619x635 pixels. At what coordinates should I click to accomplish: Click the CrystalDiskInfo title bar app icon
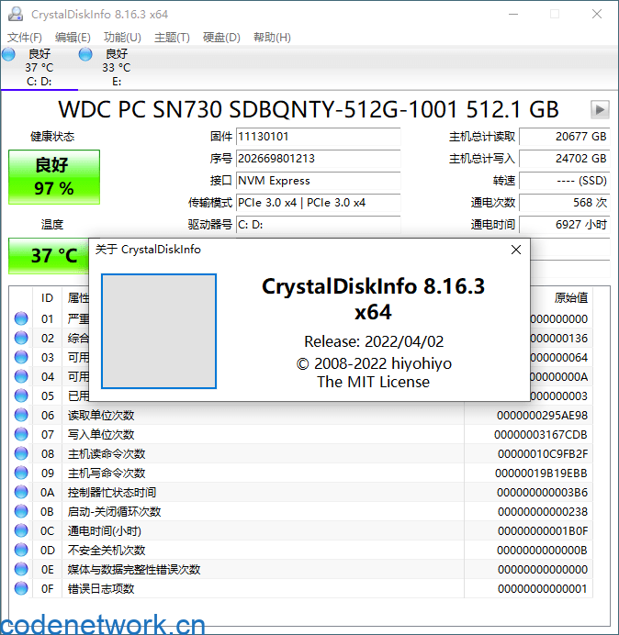pos(16,14)
